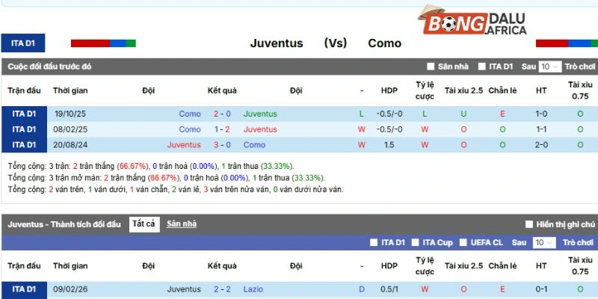The width and height of the screenshot is (598, 299).
Task: Click Como in the 19/10/25 row
Action: coord(190,114)
